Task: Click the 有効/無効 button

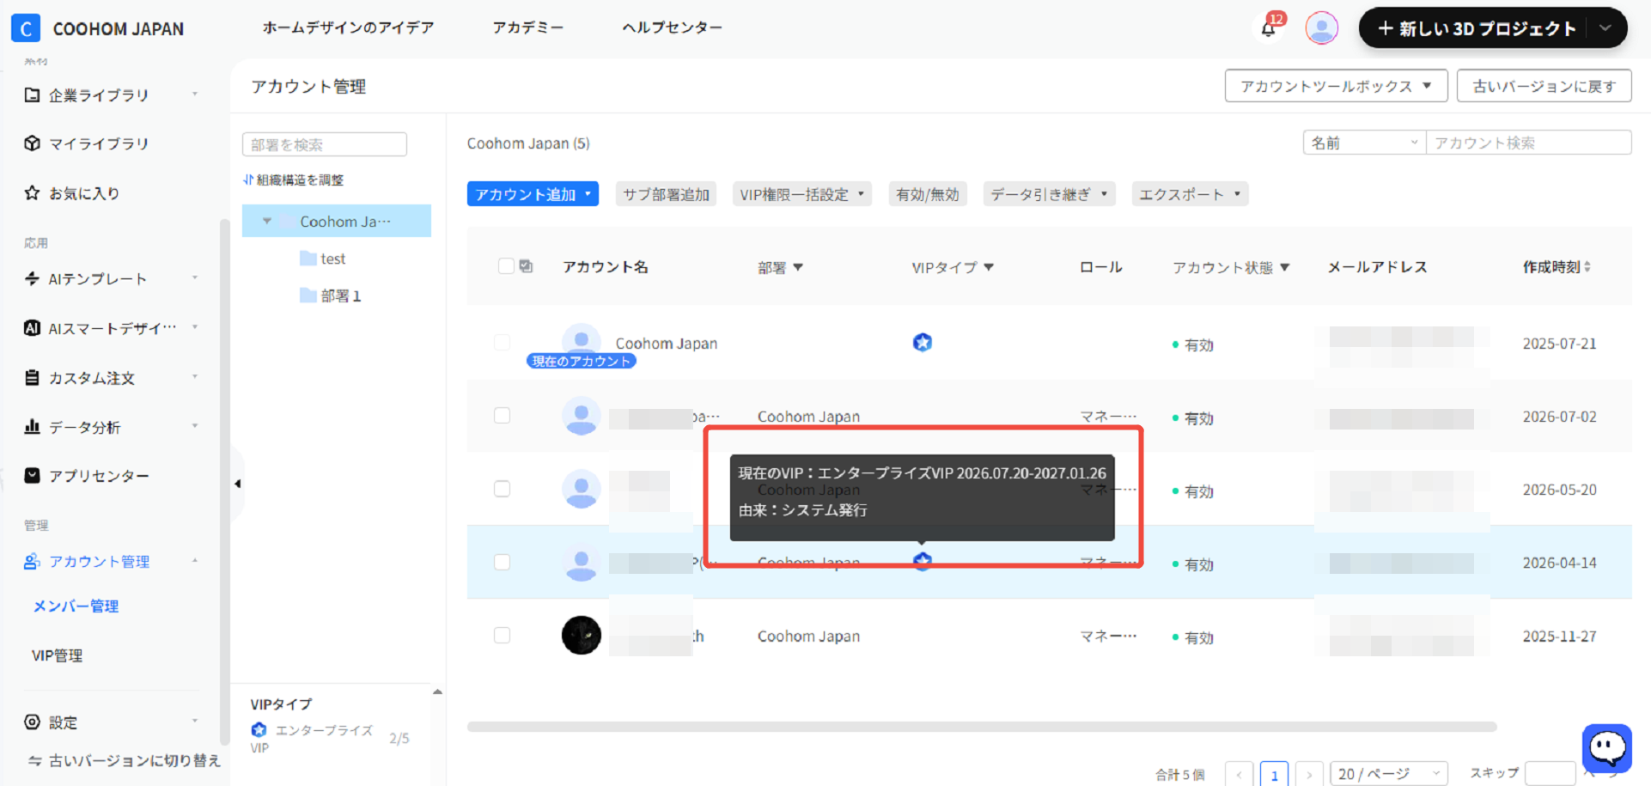Action: click(x=927, y=194)
